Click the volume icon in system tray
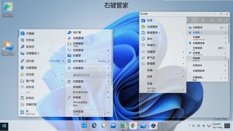The image size is (233, 131). coord(204,126)
